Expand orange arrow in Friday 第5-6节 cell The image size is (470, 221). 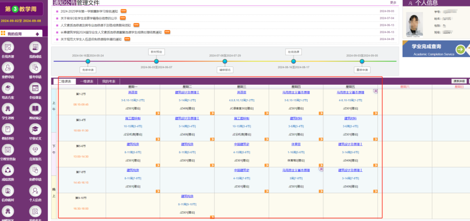coord(375,165)
